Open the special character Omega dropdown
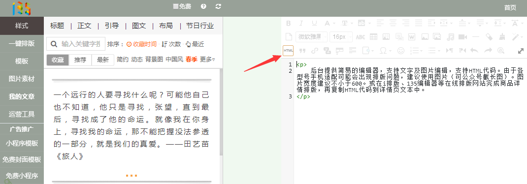 390,50
